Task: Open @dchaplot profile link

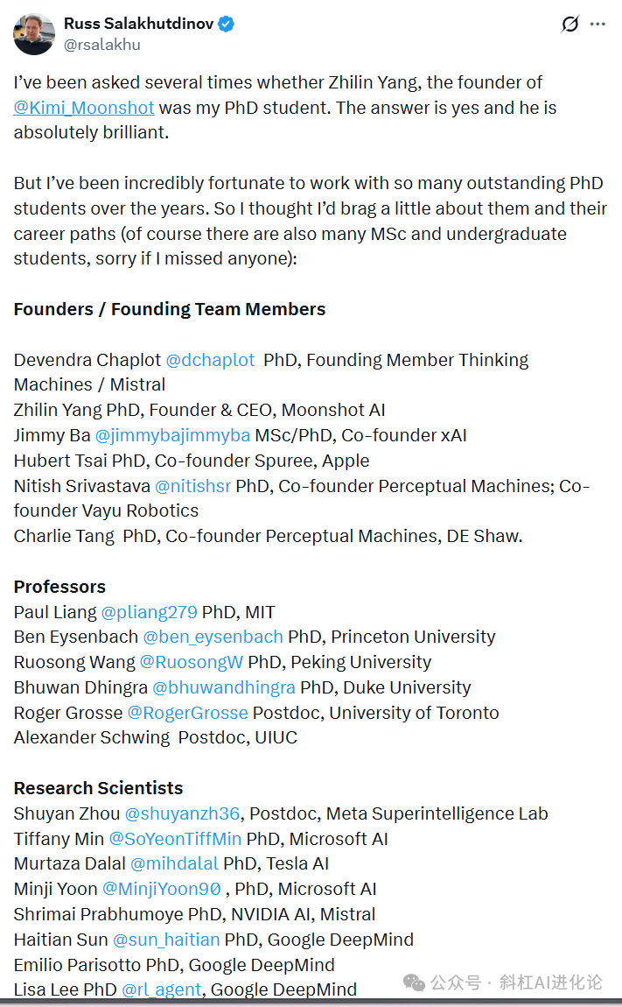Action: click(210, 360)
